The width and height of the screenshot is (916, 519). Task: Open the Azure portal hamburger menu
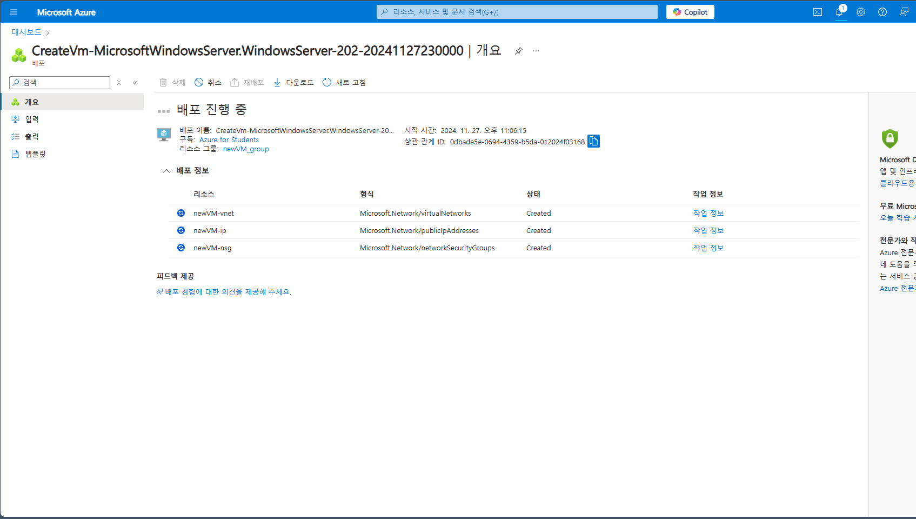tap(14, 12)
